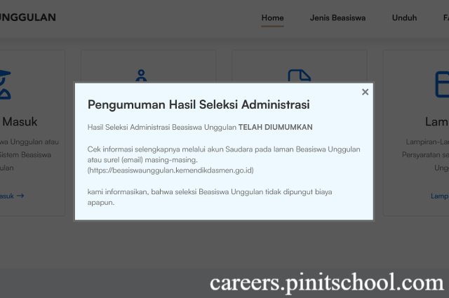Click the UNGGULAN site logo text
Image resolution: width=449 pixels, height=298 pixels.
click(x=28, y=18)
